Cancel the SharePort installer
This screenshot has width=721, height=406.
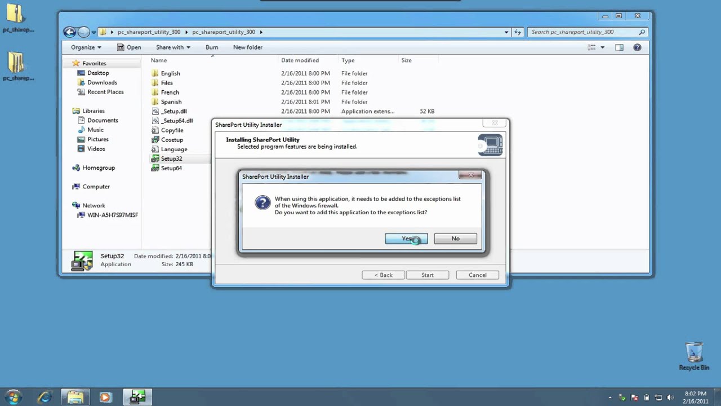[478, 275]
